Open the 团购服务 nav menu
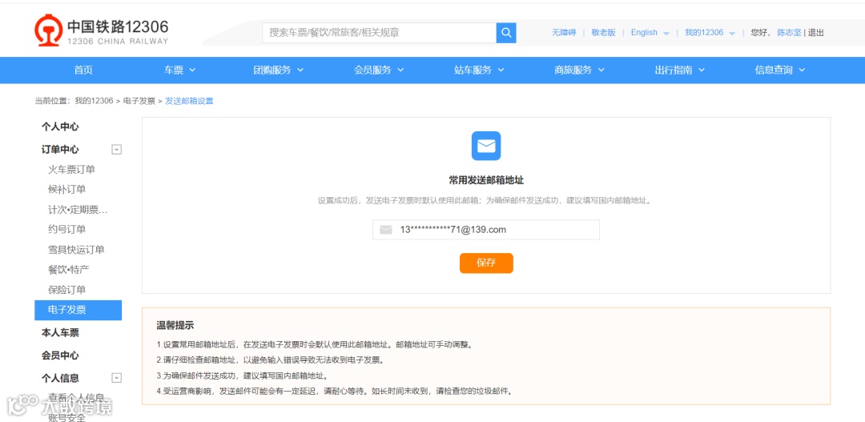The width and height of the screenshot is (865, 422). pos(279,70)
